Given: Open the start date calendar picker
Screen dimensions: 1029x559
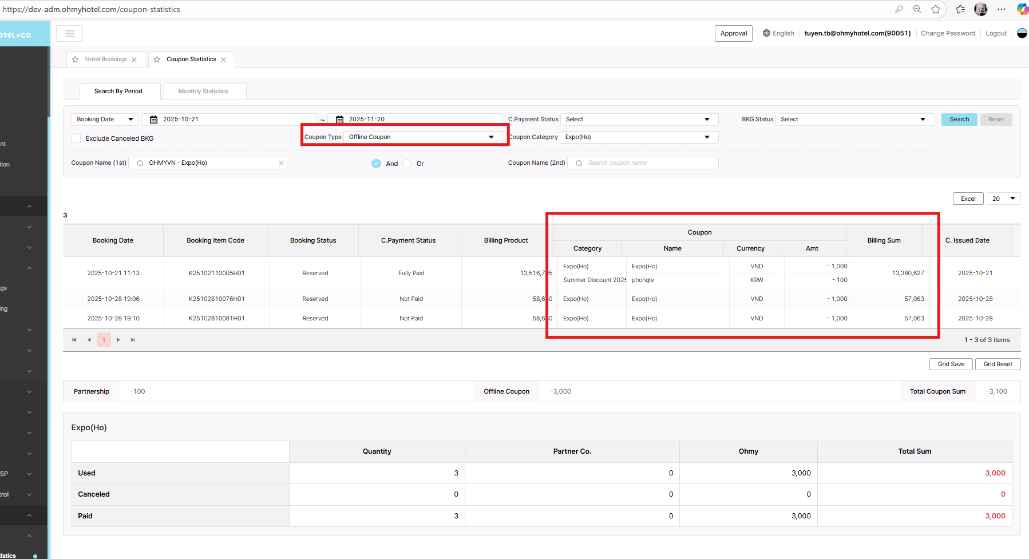Looking at the screenshot, I should (153, 120).
